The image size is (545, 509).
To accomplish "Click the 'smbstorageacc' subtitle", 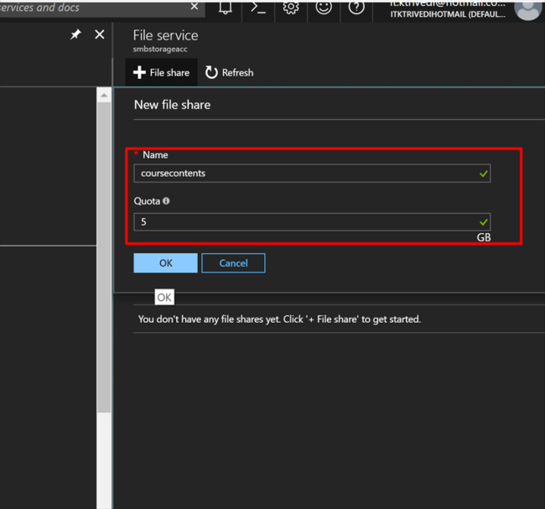I will coord(160,49).
